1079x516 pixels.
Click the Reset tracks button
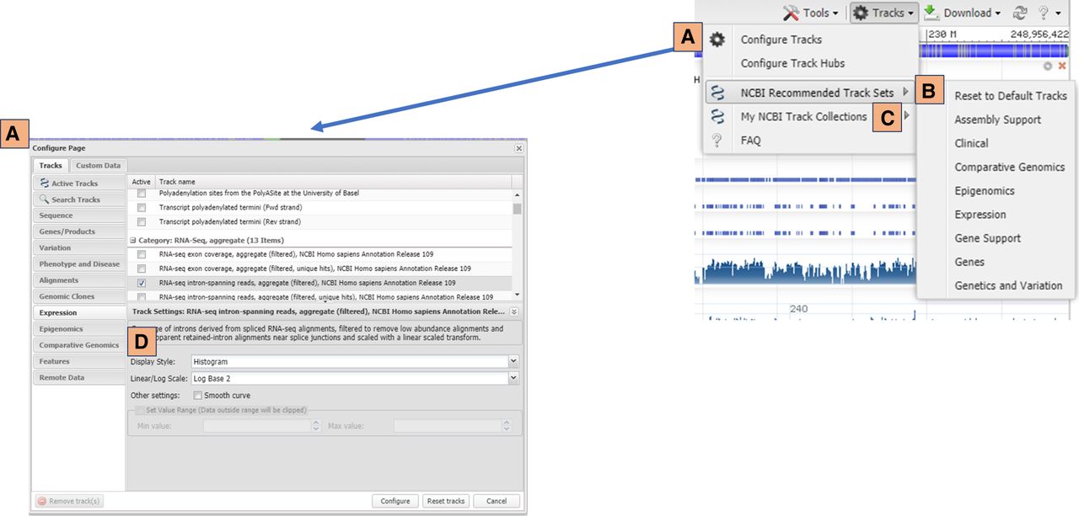pyautogui.click(x=446, y=501)
